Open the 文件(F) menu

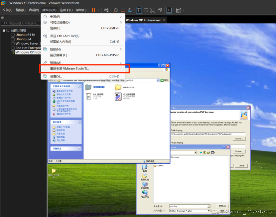coord(7,10)
